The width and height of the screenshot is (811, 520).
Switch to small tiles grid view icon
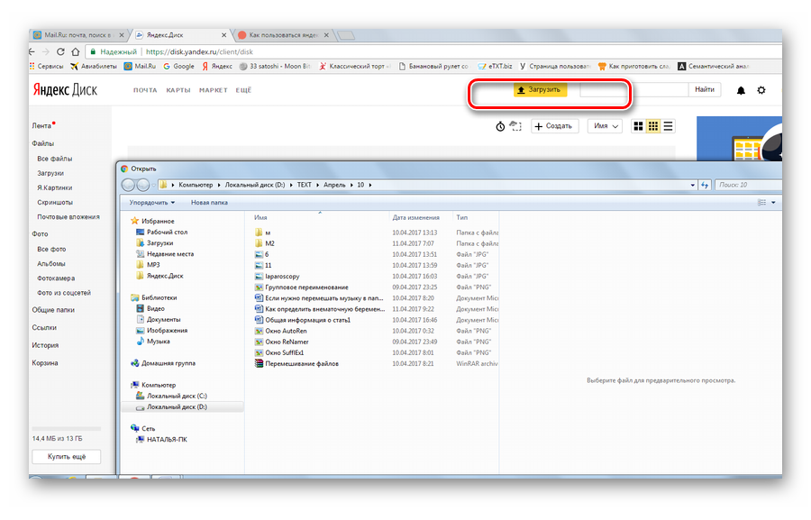[x=653, y=126]
